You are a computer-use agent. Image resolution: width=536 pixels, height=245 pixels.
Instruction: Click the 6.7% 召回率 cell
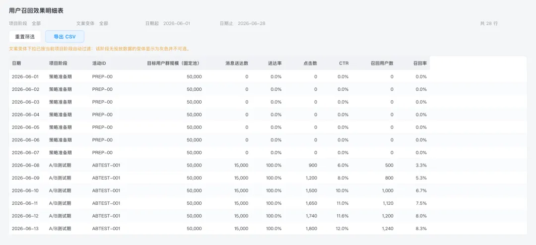point(421,190)
